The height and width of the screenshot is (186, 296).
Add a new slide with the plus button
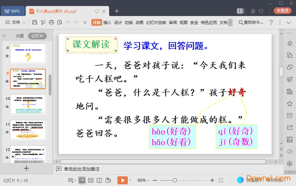pyautogui.click(x=26, y=169)
